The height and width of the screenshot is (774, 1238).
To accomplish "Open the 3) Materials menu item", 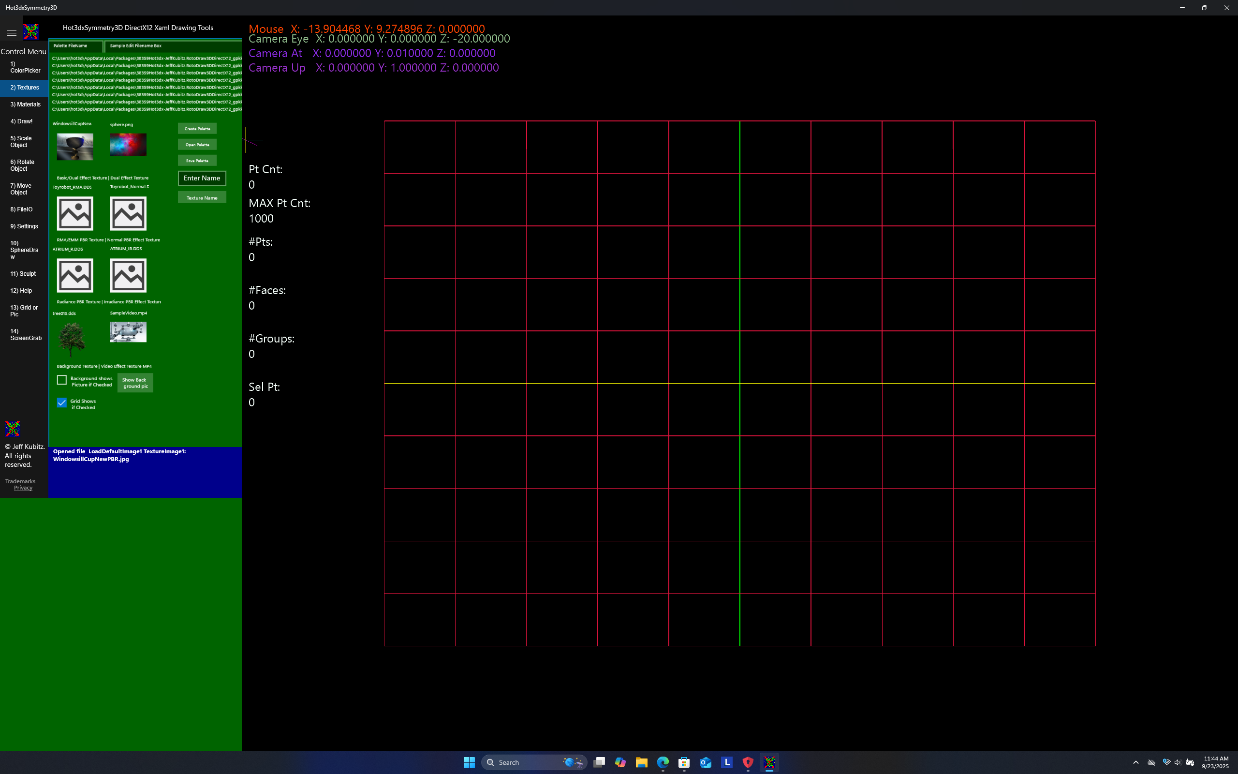I will pyautogui.click(x=25, y=104).
